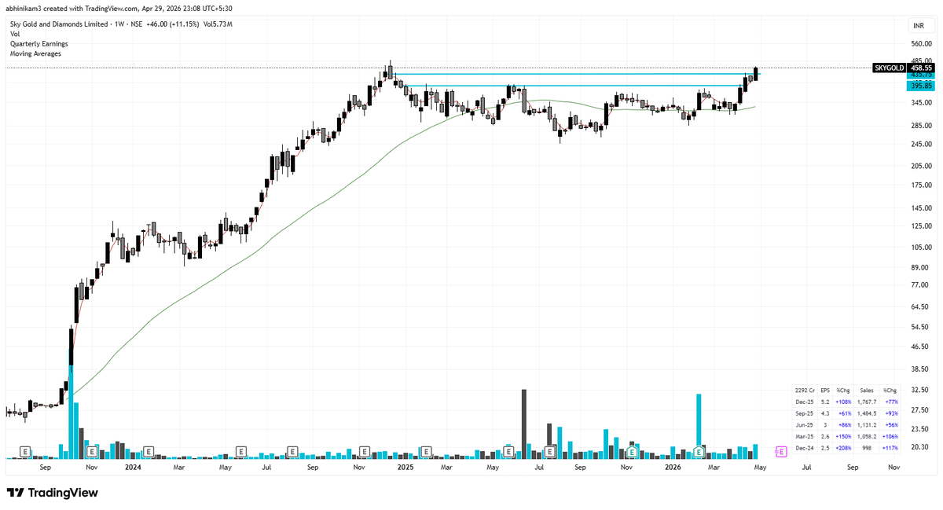Click the 2292 Cr market cap cell
The height and width of the screenshot is (510, 943).
click(x=805, y=390)
